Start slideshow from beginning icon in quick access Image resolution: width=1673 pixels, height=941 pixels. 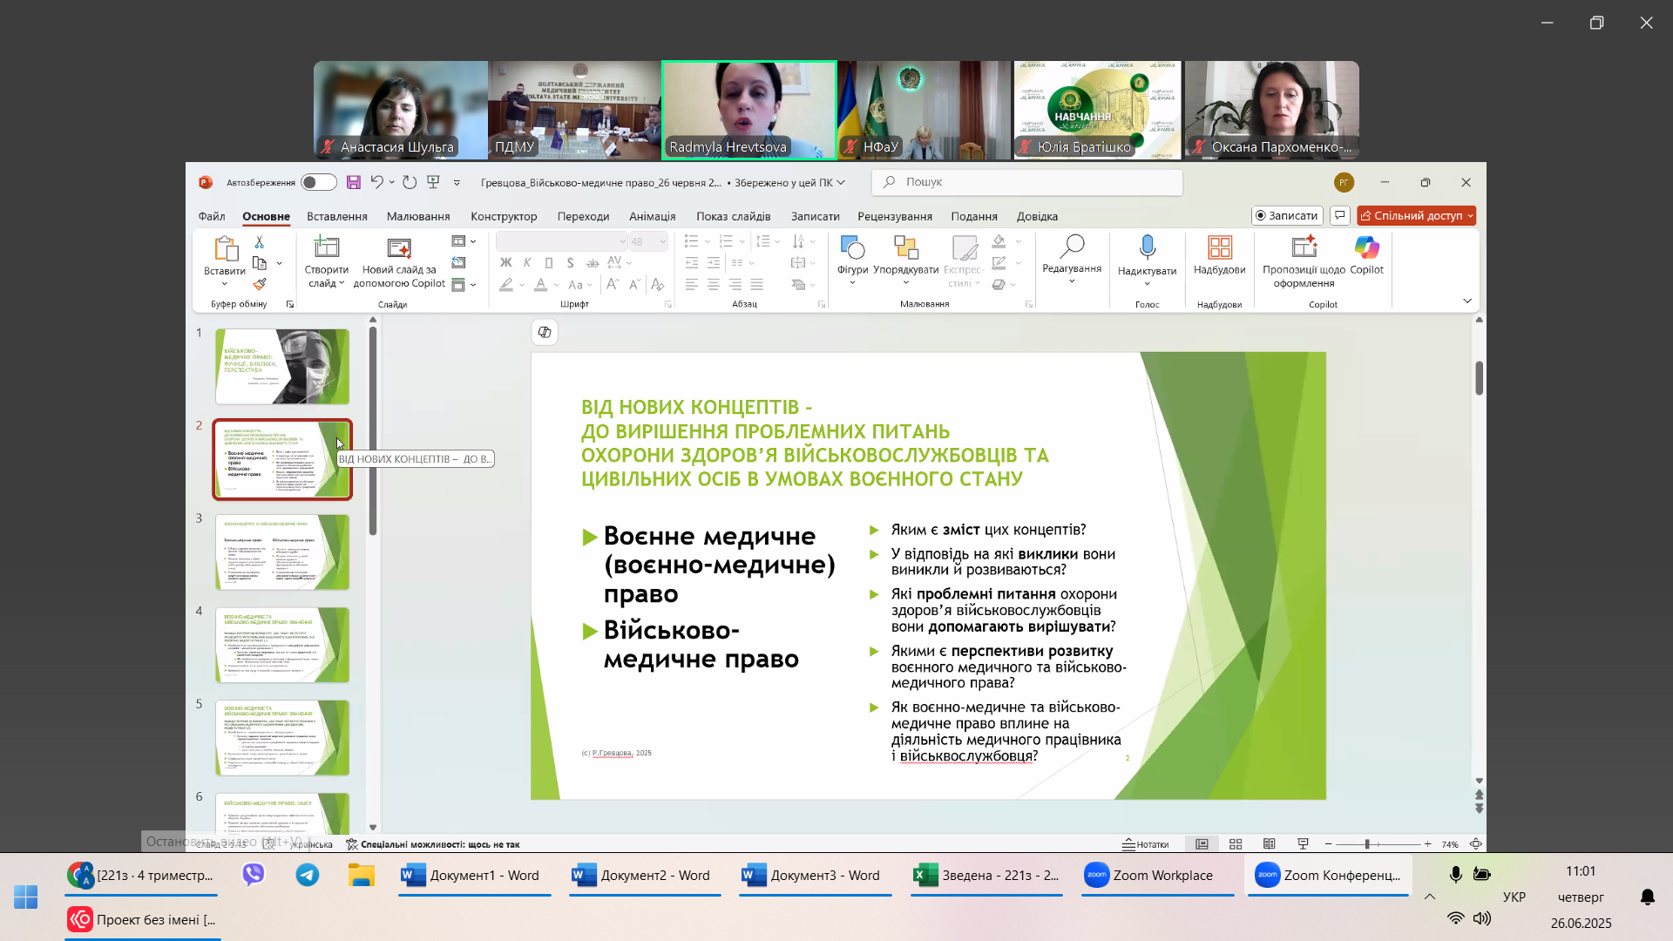[433, 182]
